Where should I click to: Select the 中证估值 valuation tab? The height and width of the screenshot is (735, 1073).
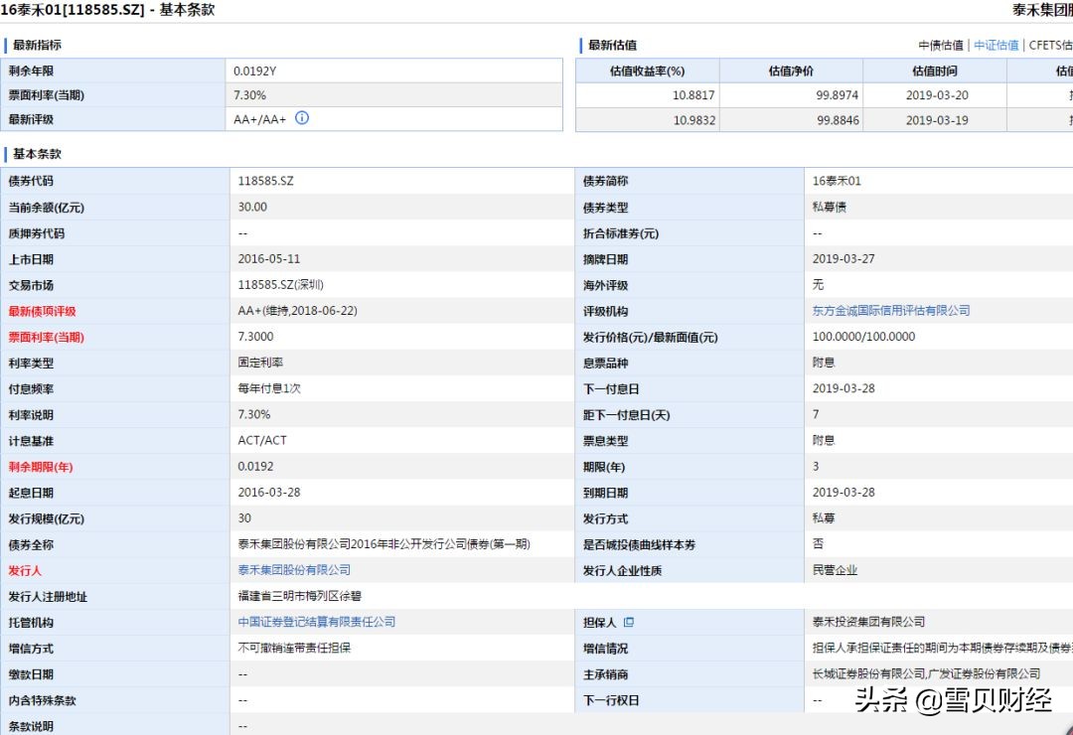coord(996,45)
